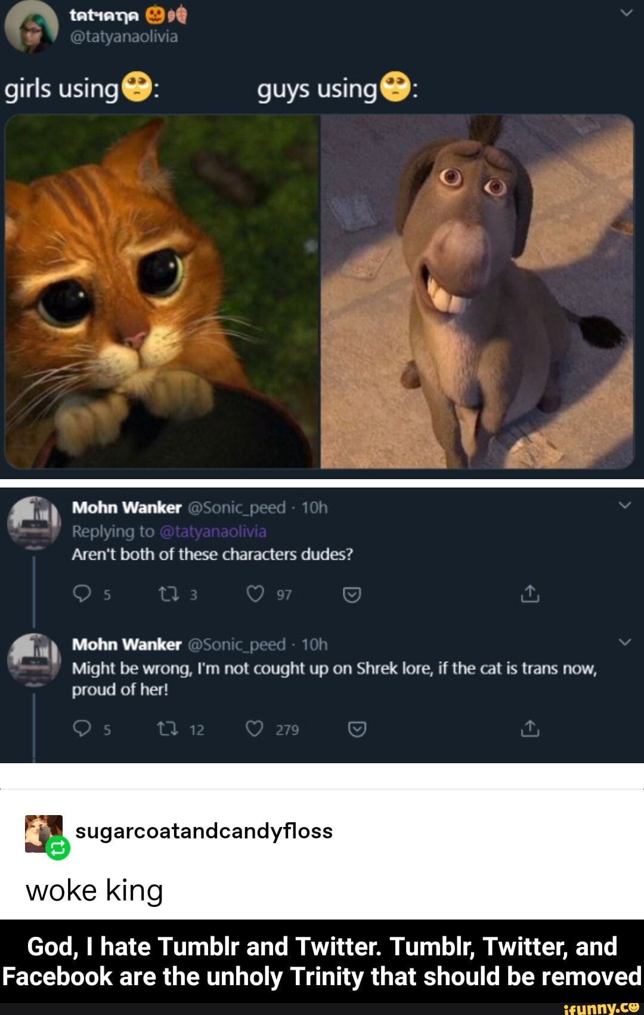Open the Donkey image fullscreen
This screenshot has width=644, height=1015.
(x=477, y=292)
